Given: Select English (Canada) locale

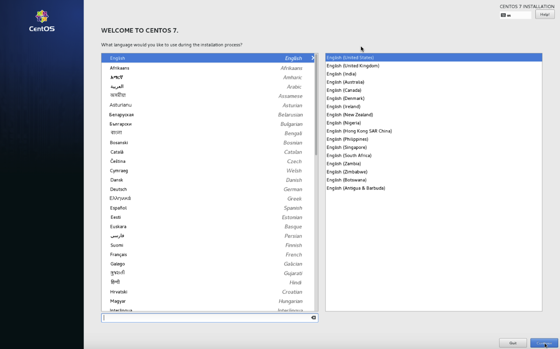Looking at the screenshot, I should pyautogui.click(x=434, y=90).
